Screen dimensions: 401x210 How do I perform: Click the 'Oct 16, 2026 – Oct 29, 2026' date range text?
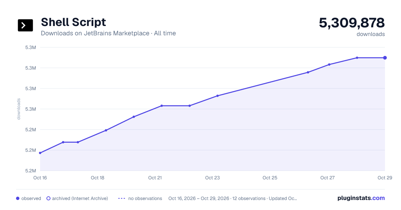[199, 198]
